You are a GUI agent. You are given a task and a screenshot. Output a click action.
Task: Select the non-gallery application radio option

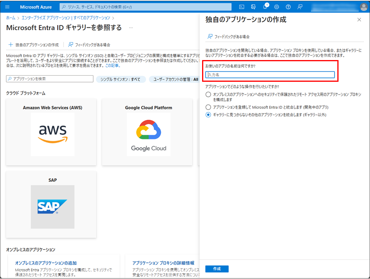pos(209,115)
